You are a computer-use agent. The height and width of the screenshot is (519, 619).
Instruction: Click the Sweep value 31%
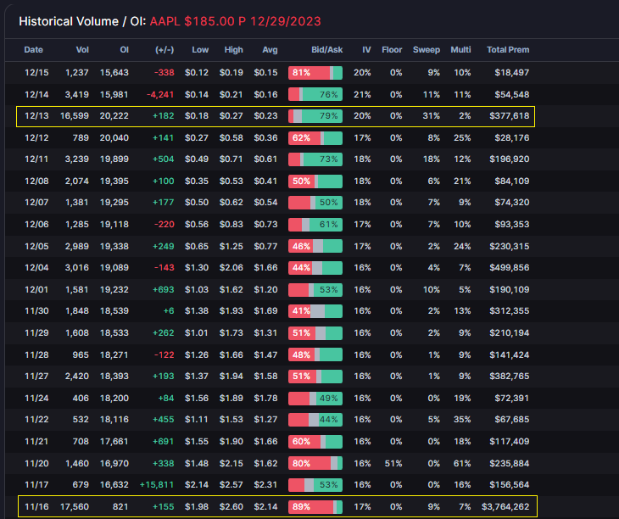click(x=432, y=116)
